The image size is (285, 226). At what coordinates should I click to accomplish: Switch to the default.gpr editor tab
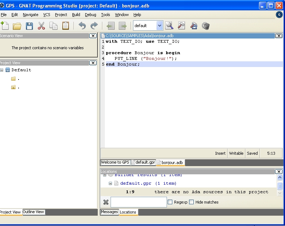[x=143, y=162]
